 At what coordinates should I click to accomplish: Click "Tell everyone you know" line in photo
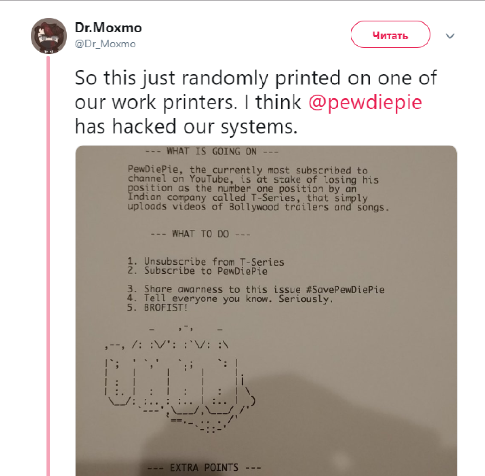(x=206, y=298)
